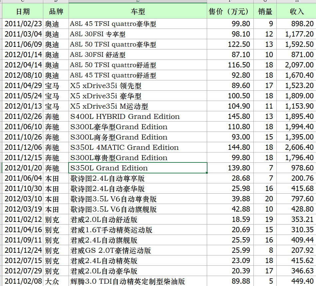
Task: Click income cell 978.60
Action: pos(296,168)
